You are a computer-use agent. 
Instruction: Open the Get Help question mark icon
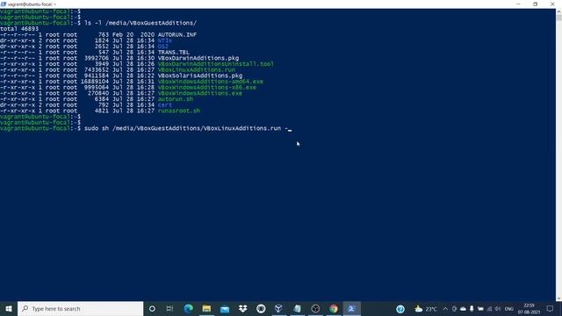tap(400, 309)
